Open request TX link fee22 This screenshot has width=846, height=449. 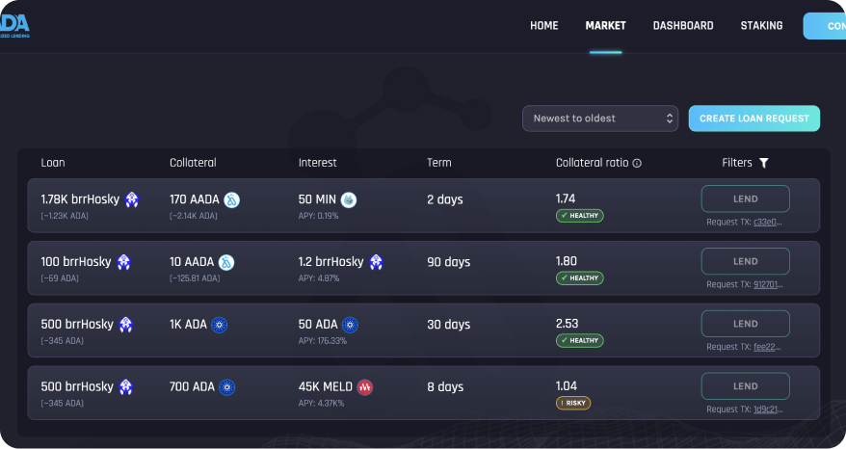[x=768, y=347]
